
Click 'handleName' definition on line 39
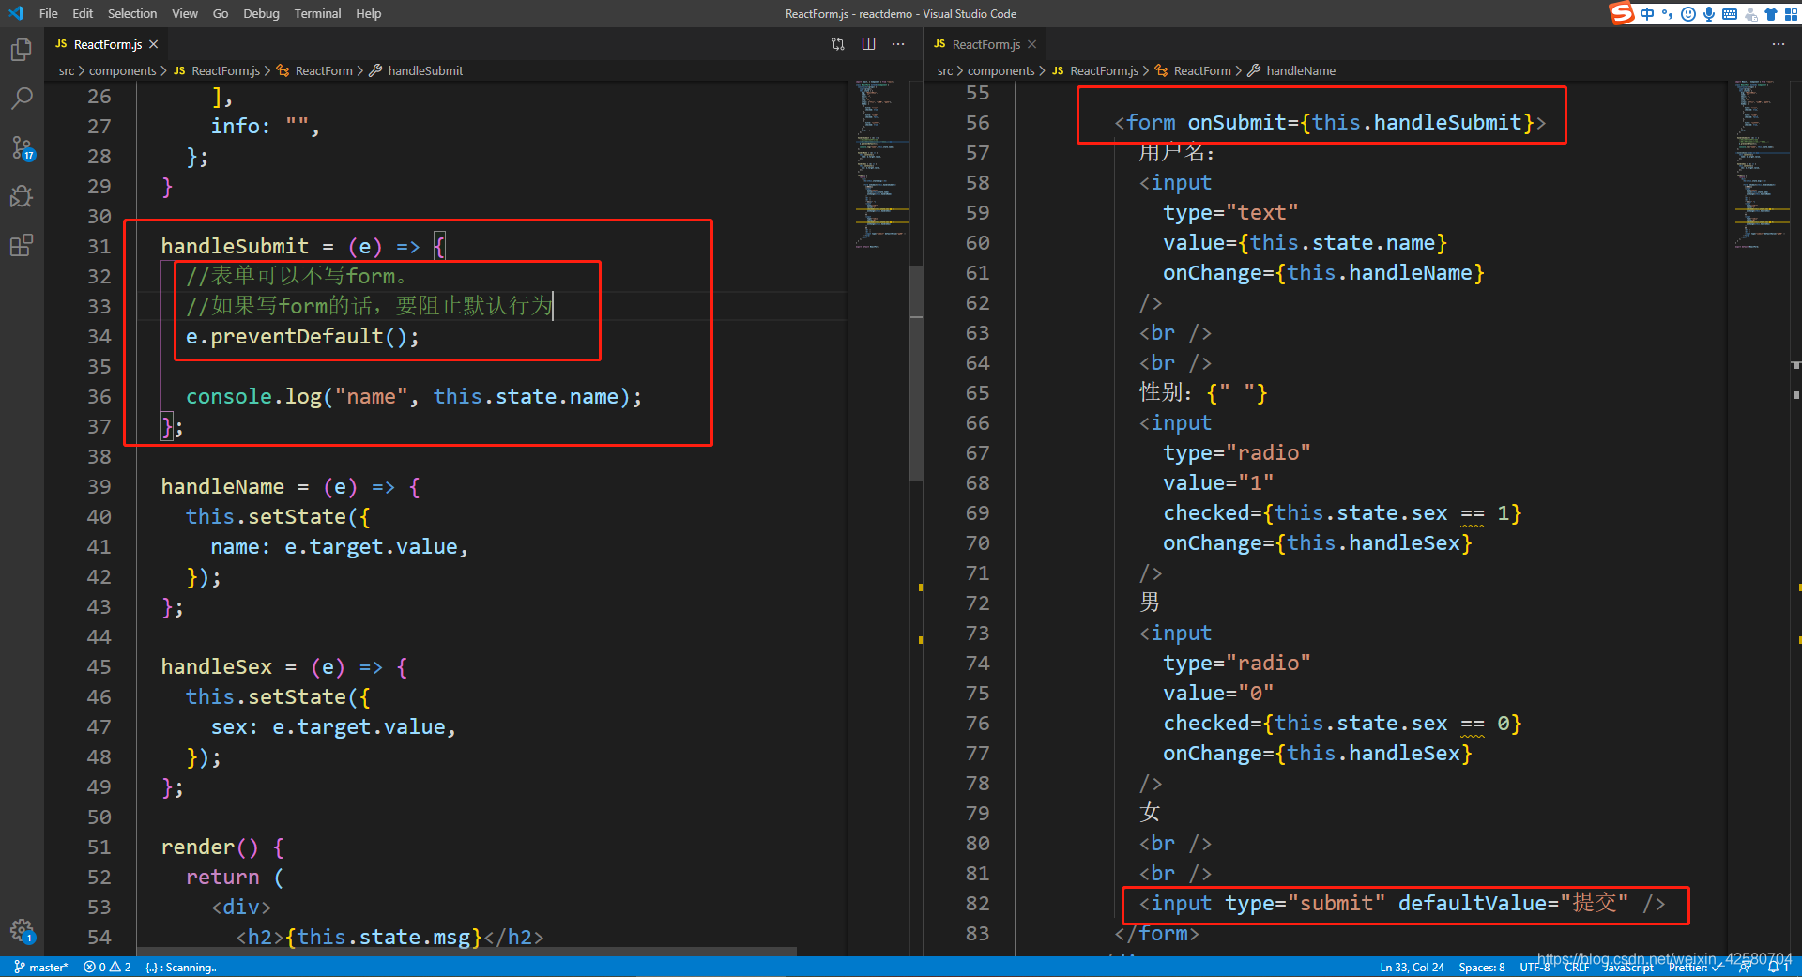(x=222, y=486)
